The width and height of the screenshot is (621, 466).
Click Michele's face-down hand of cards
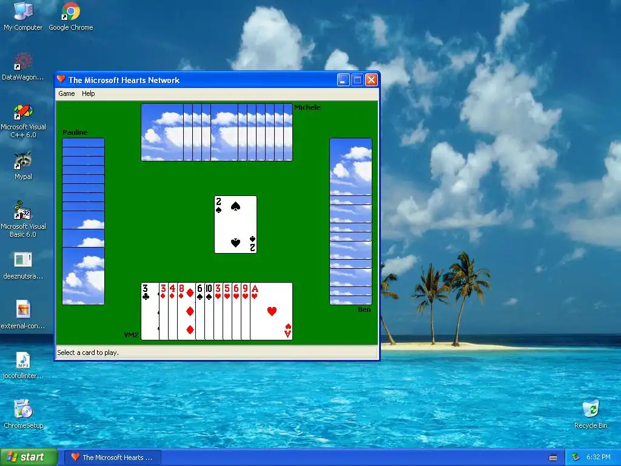[217, 132]
